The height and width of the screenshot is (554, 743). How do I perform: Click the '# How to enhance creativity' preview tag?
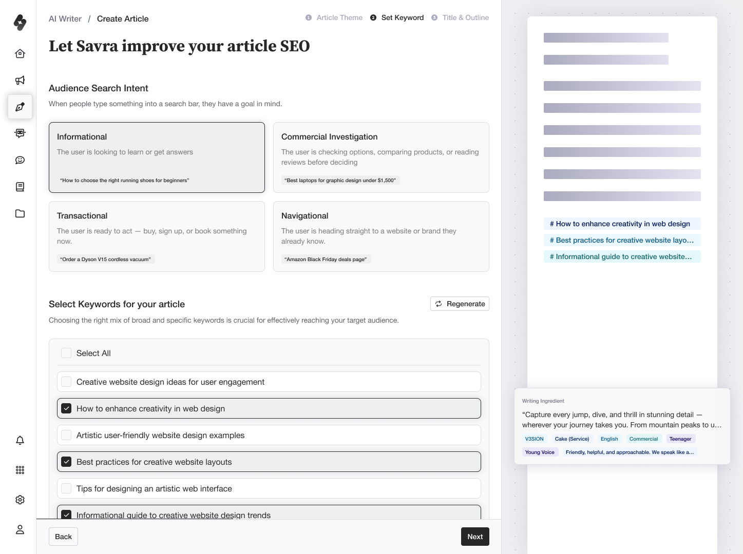(622, 224)
